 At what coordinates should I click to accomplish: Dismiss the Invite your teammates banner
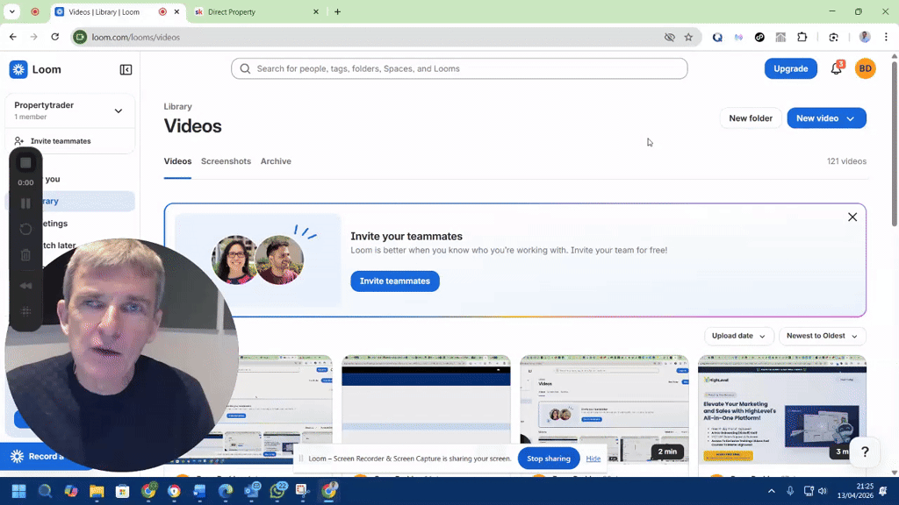coord(852,217)
